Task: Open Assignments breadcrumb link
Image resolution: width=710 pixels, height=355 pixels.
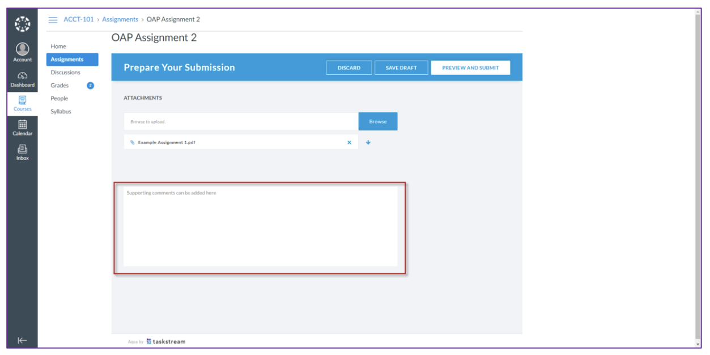Action: coord(120,19)
